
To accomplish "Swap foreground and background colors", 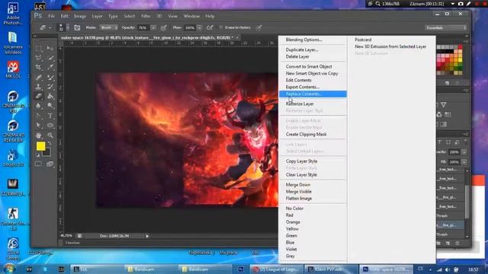I will click(x=50, y=143).
